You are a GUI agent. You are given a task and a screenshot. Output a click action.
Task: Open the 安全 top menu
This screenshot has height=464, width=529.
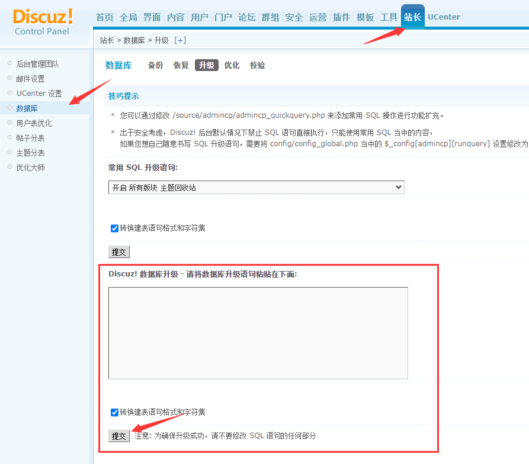pos(294,17)
